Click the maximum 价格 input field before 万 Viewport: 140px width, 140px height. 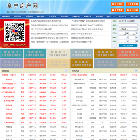point(132,42)
